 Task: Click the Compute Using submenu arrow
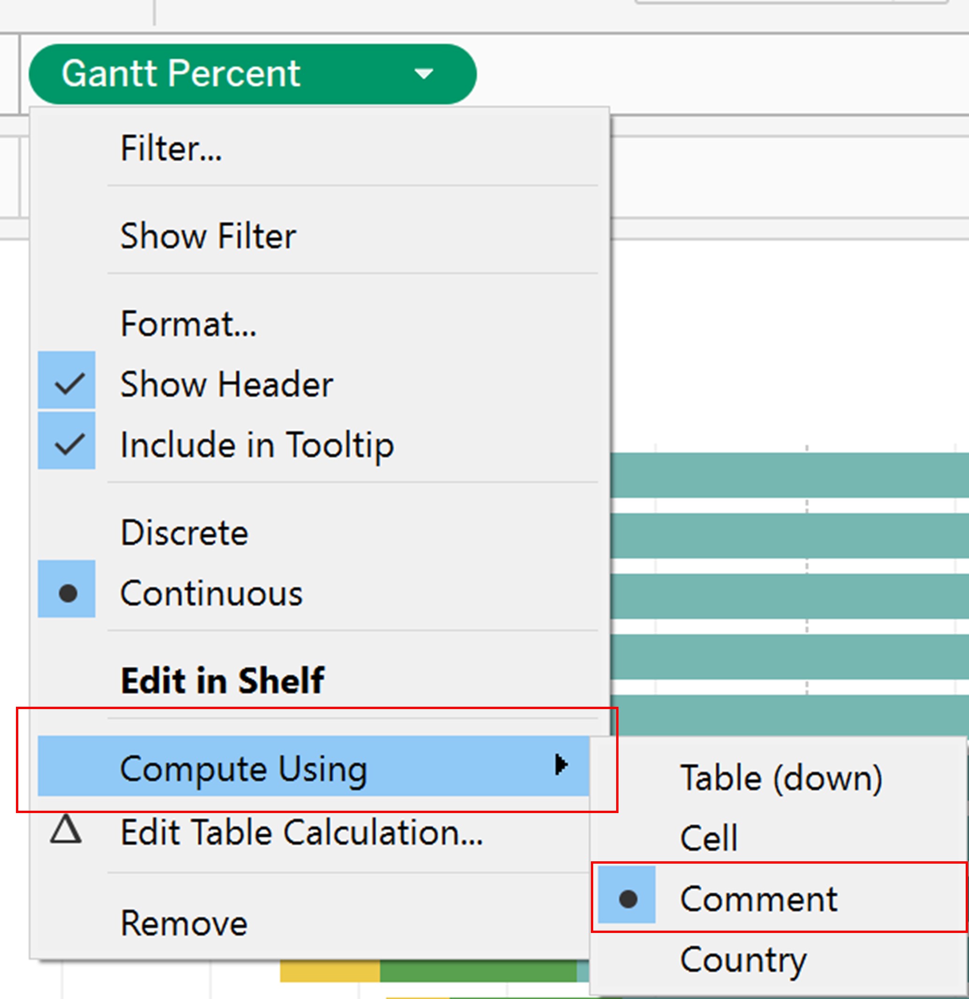point(561,765)
